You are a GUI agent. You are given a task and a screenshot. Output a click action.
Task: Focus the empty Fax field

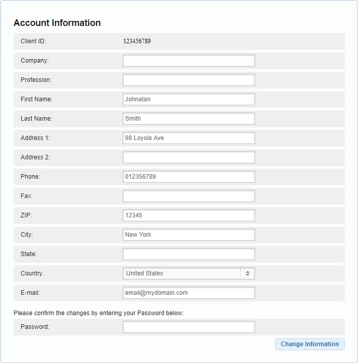point(188,196)
